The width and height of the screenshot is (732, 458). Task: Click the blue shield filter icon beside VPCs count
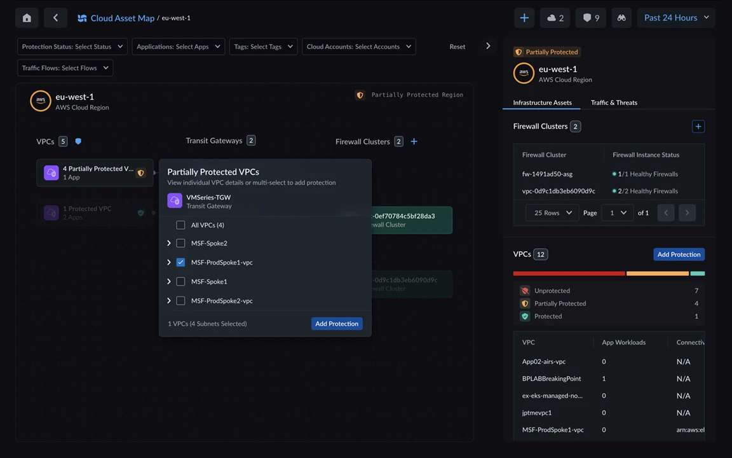[x=78, y=141]
